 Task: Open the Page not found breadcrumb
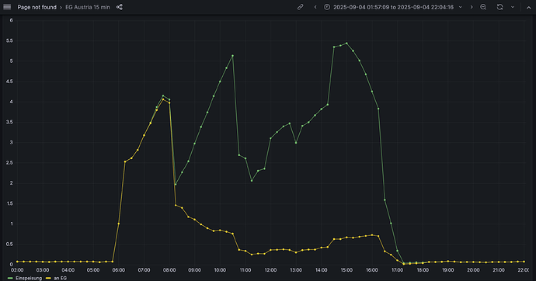click(x=37, y=7)
